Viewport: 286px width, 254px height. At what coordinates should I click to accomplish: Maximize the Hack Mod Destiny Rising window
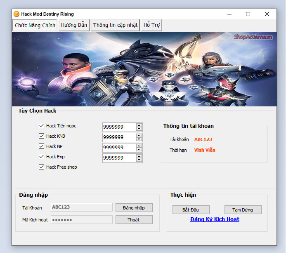pyautogui.click(x=248, y=14)
